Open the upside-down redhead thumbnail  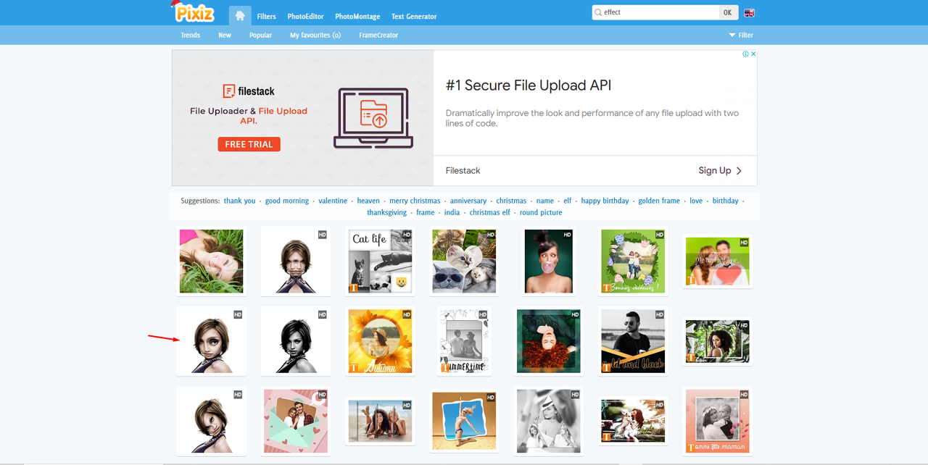[x=549, y=341]
